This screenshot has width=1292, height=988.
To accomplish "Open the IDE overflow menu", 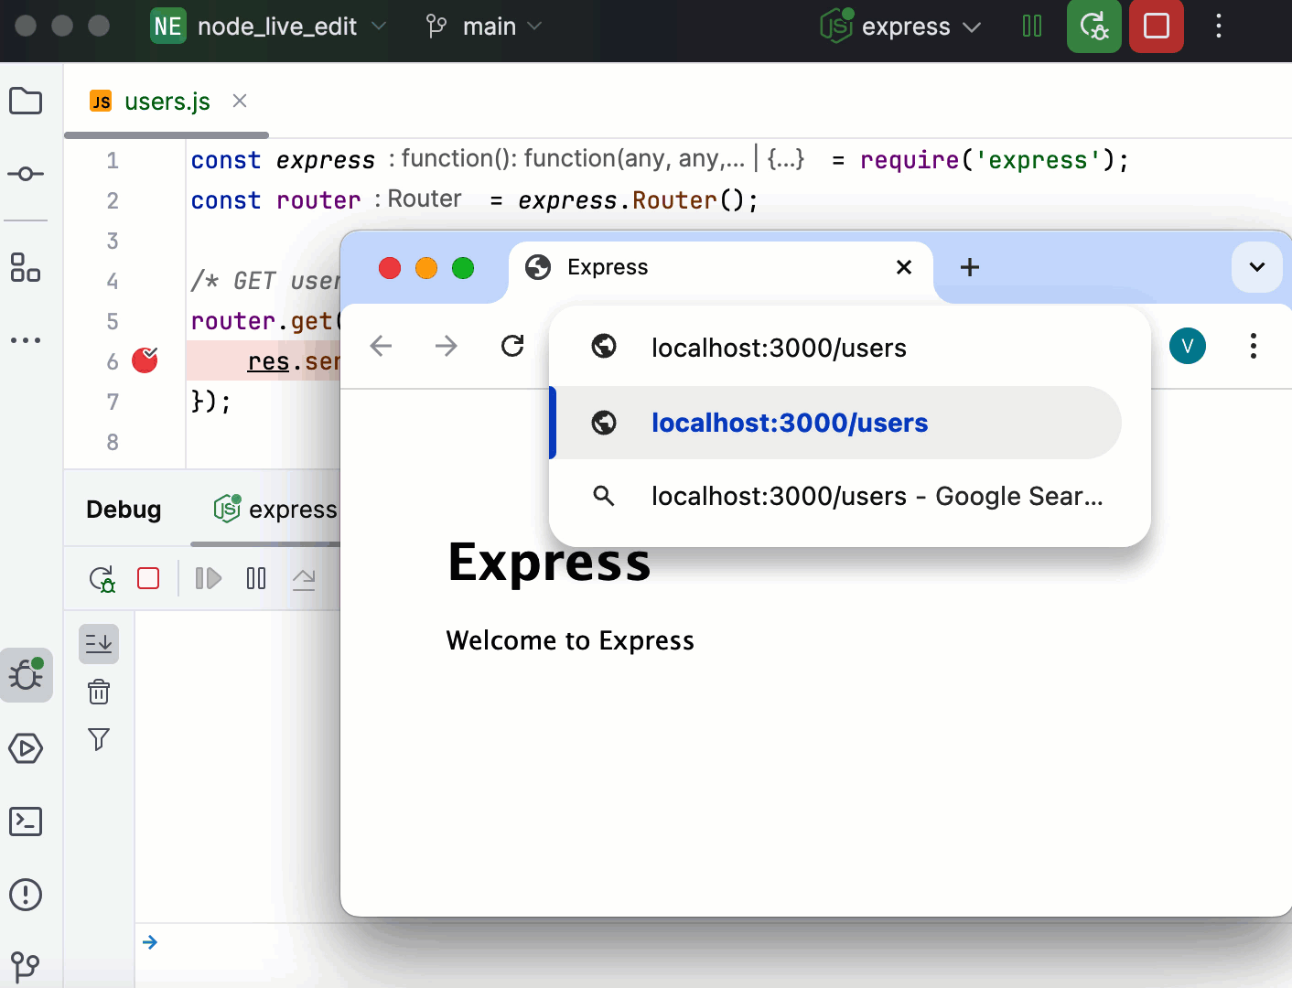I will (x=1219, y=27).
